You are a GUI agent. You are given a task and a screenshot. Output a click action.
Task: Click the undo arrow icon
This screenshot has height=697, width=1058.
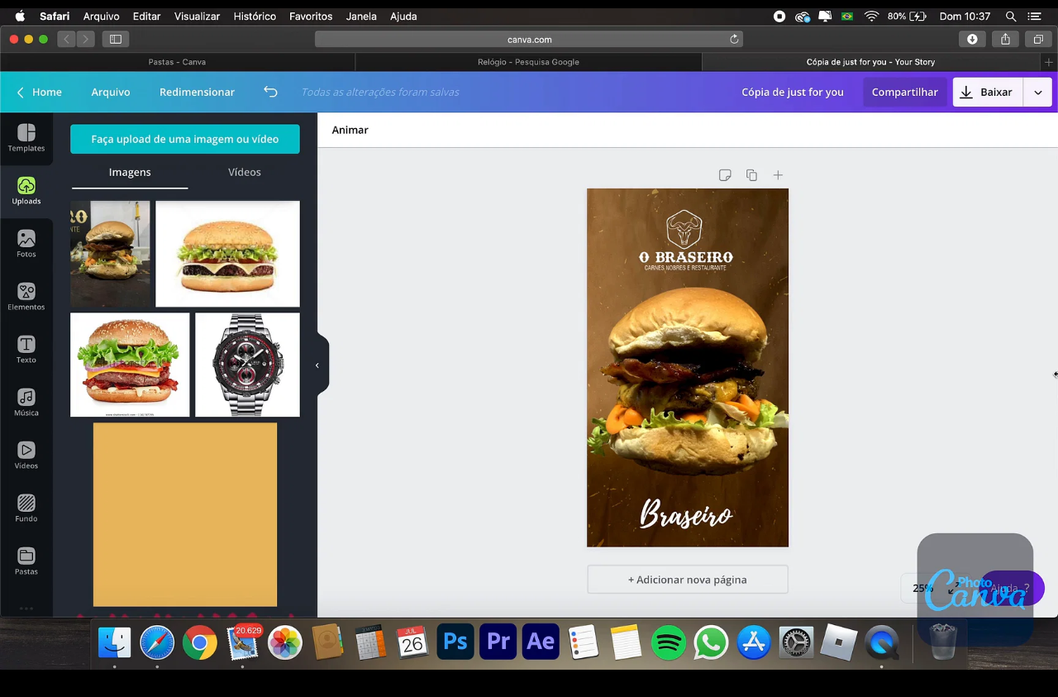click(x=270, y=92)
